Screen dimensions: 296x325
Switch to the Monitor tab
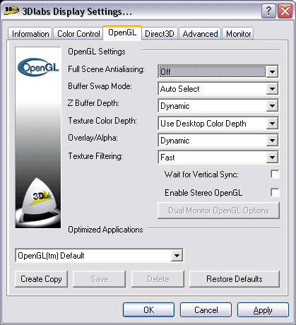click(x=238, y=34)
